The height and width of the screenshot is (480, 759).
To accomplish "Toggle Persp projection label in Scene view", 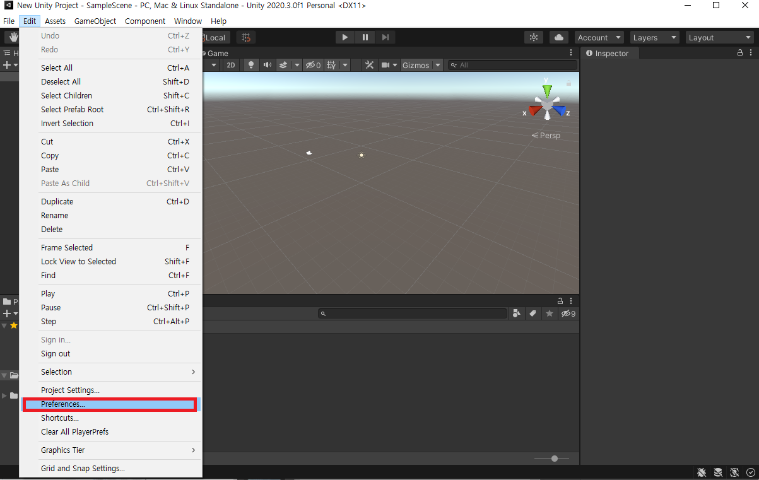I will [546, 136].
